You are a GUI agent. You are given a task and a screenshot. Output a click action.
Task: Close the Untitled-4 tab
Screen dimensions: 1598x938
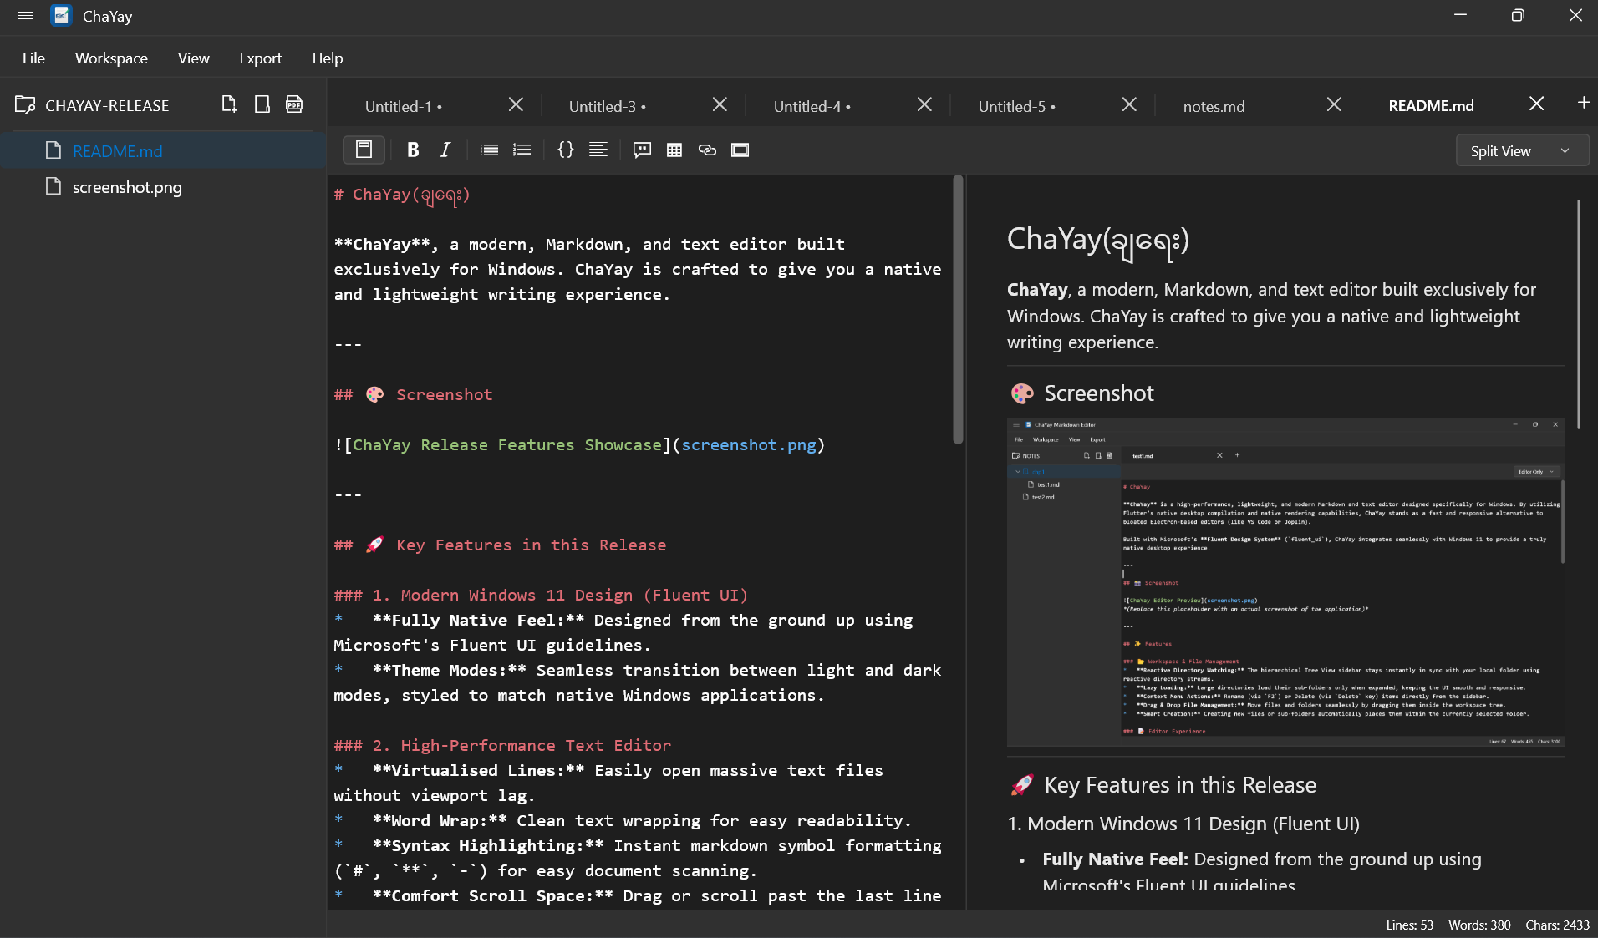[924, 104]
